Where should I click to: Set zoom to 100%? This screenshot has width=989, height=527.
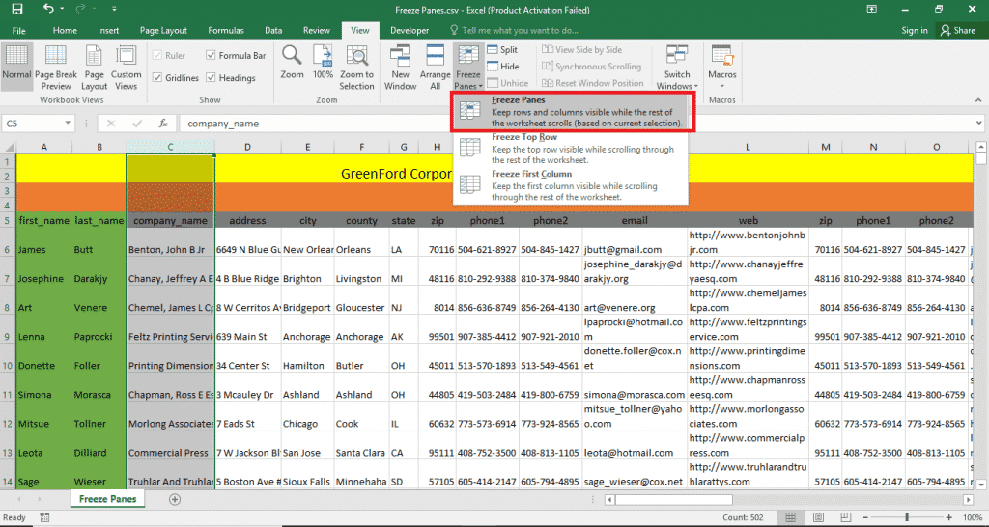[x=323, y=63]
